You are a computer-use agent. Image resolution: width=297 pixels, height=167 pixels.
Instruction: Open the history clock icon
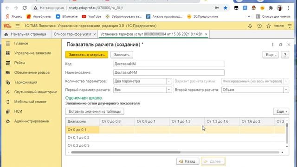pyautogui.click(x=259, y=26)
